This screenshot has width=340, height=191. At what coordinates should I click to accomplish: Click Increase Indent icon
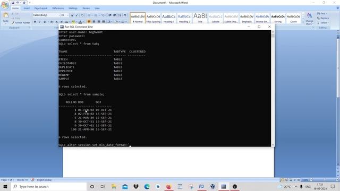[115, 15]
